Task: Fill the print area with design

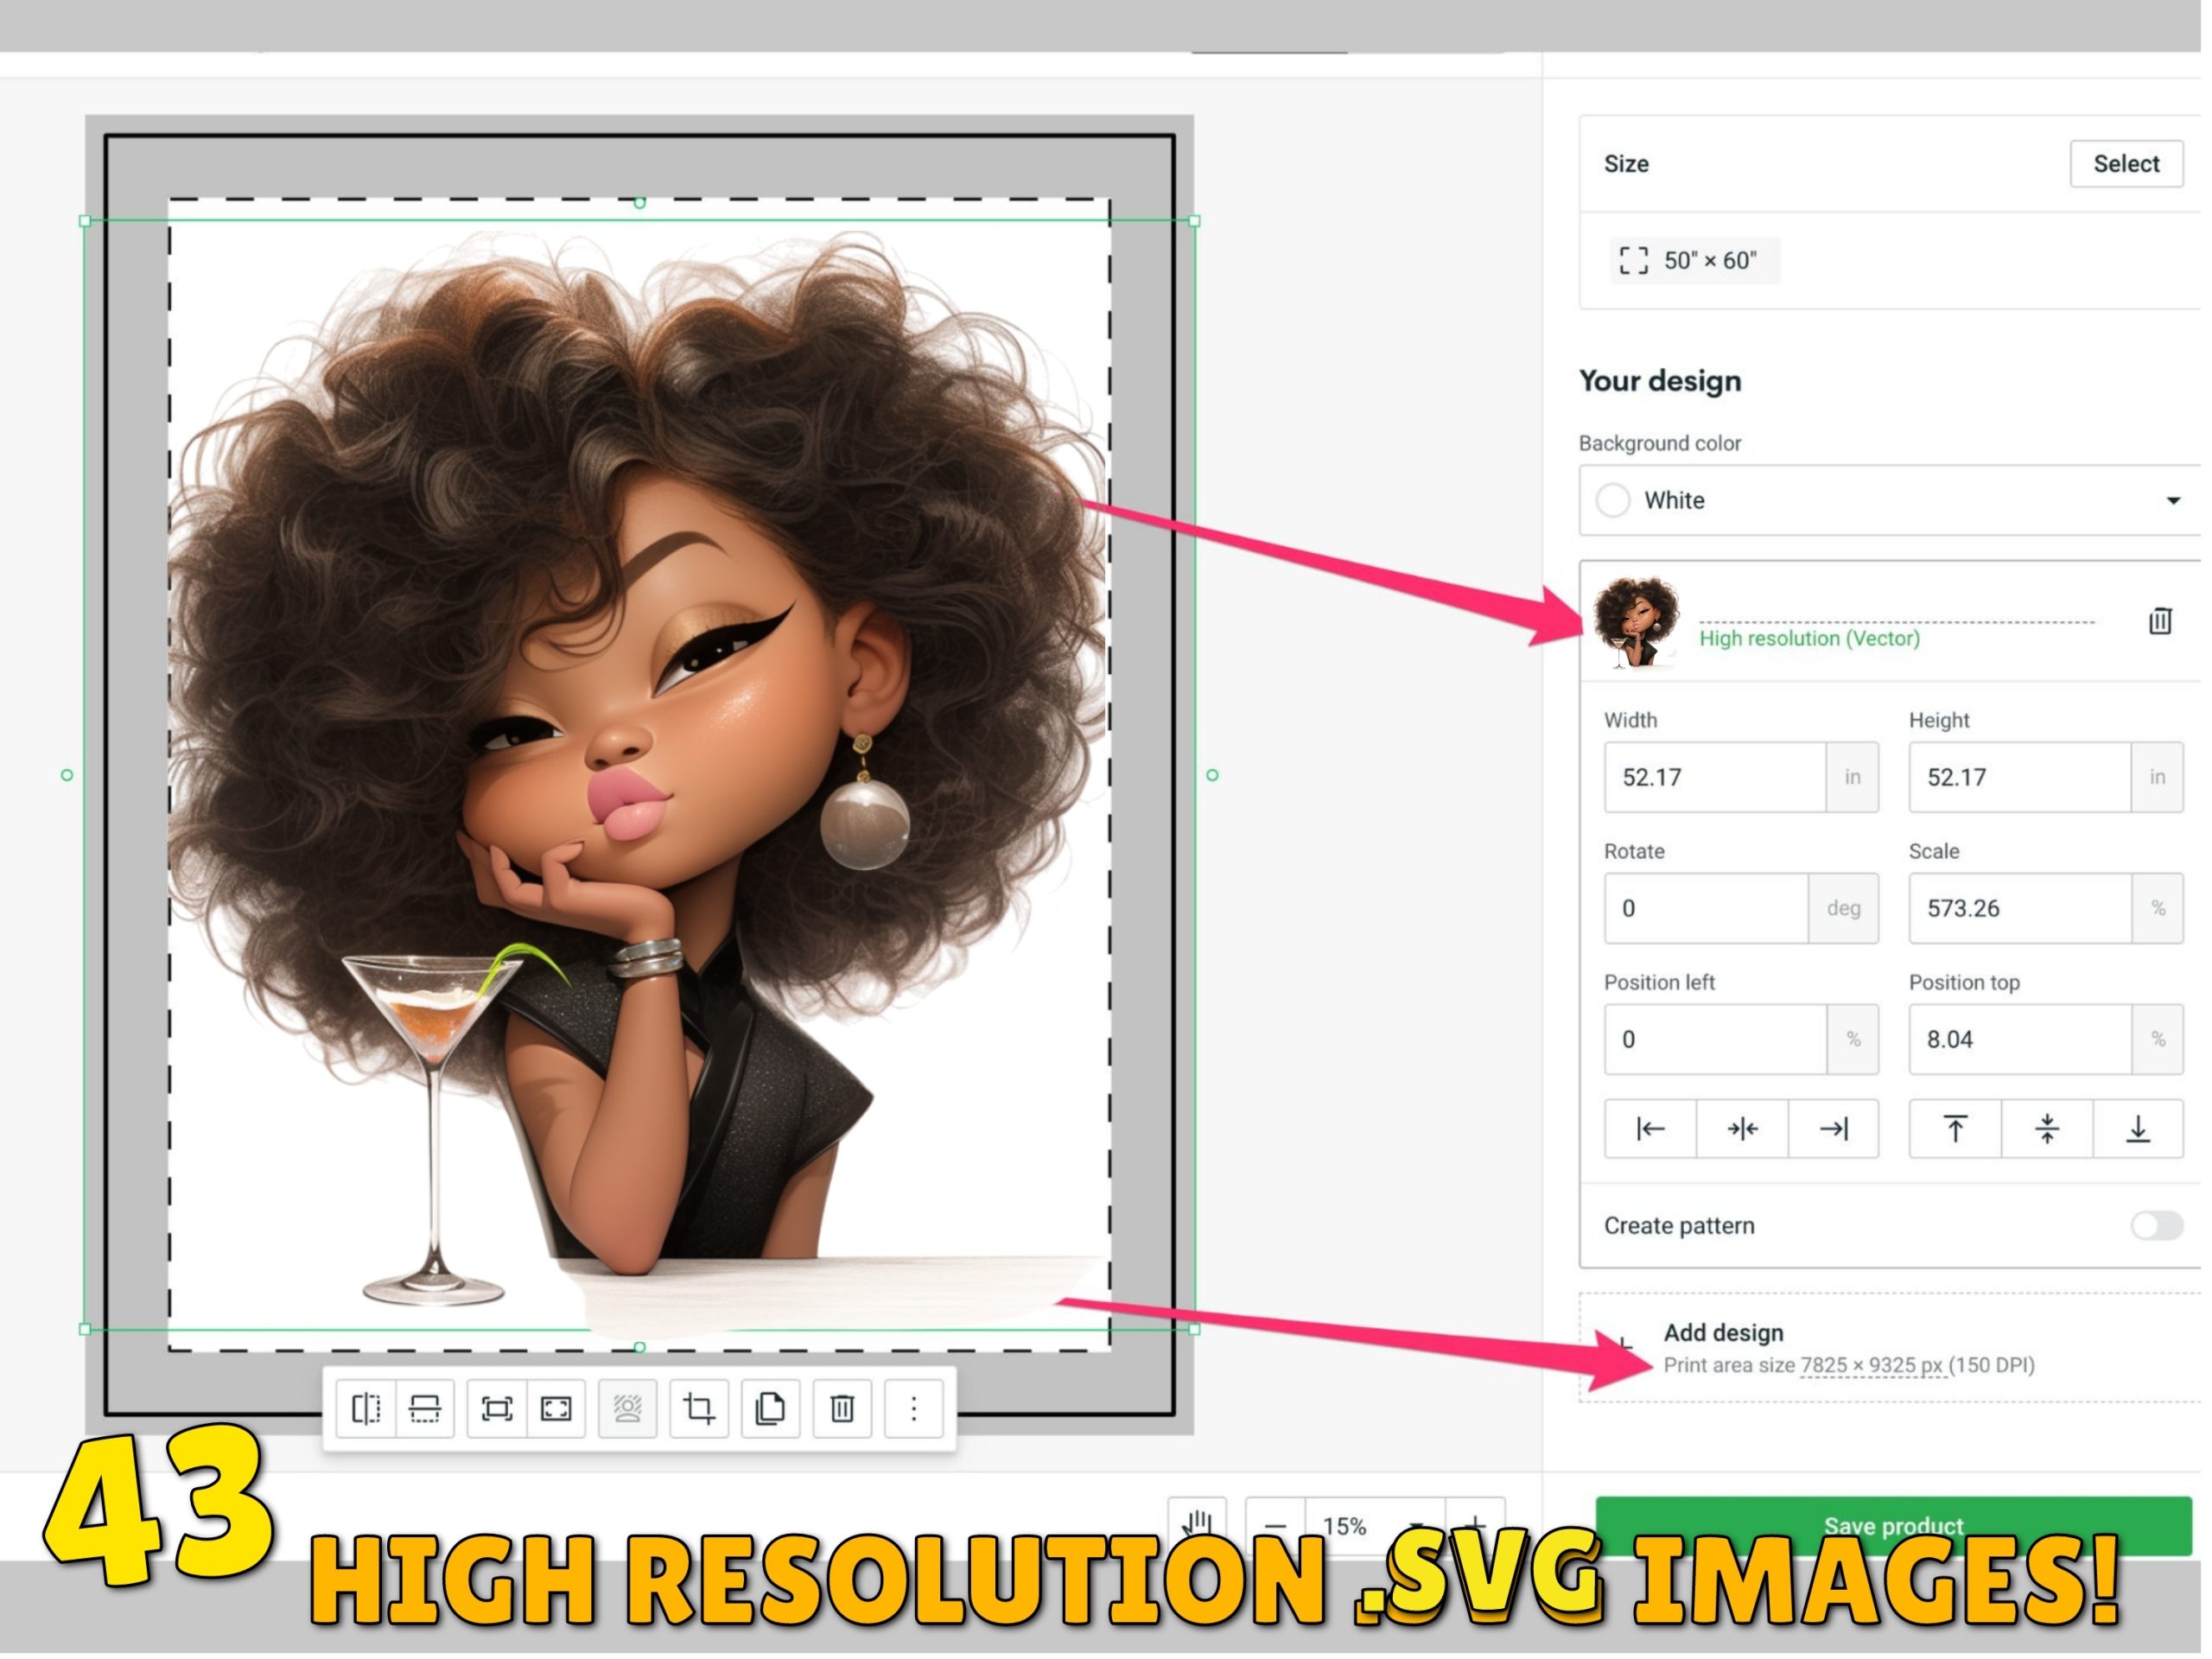Action: tap(556, 1410)
